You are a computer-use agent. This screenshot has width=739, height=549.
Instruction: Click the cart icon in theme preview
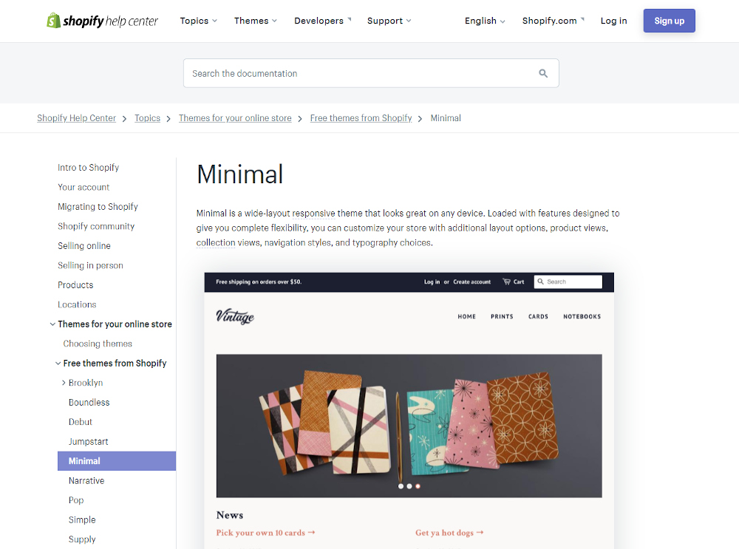[x=507, y=282]
